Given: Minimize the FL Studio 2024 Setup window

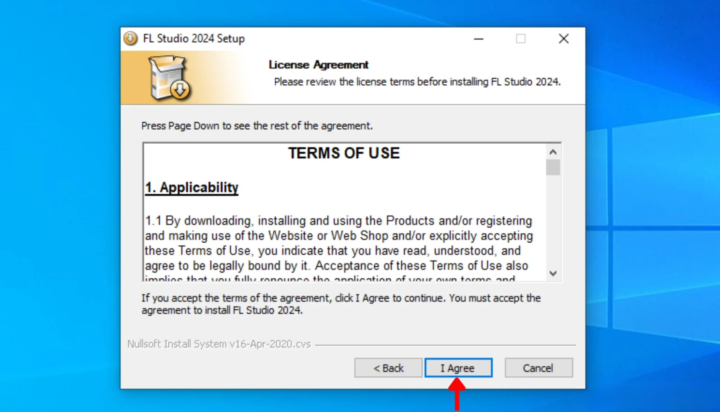Looking at the screenshot, I should point(479,39).
